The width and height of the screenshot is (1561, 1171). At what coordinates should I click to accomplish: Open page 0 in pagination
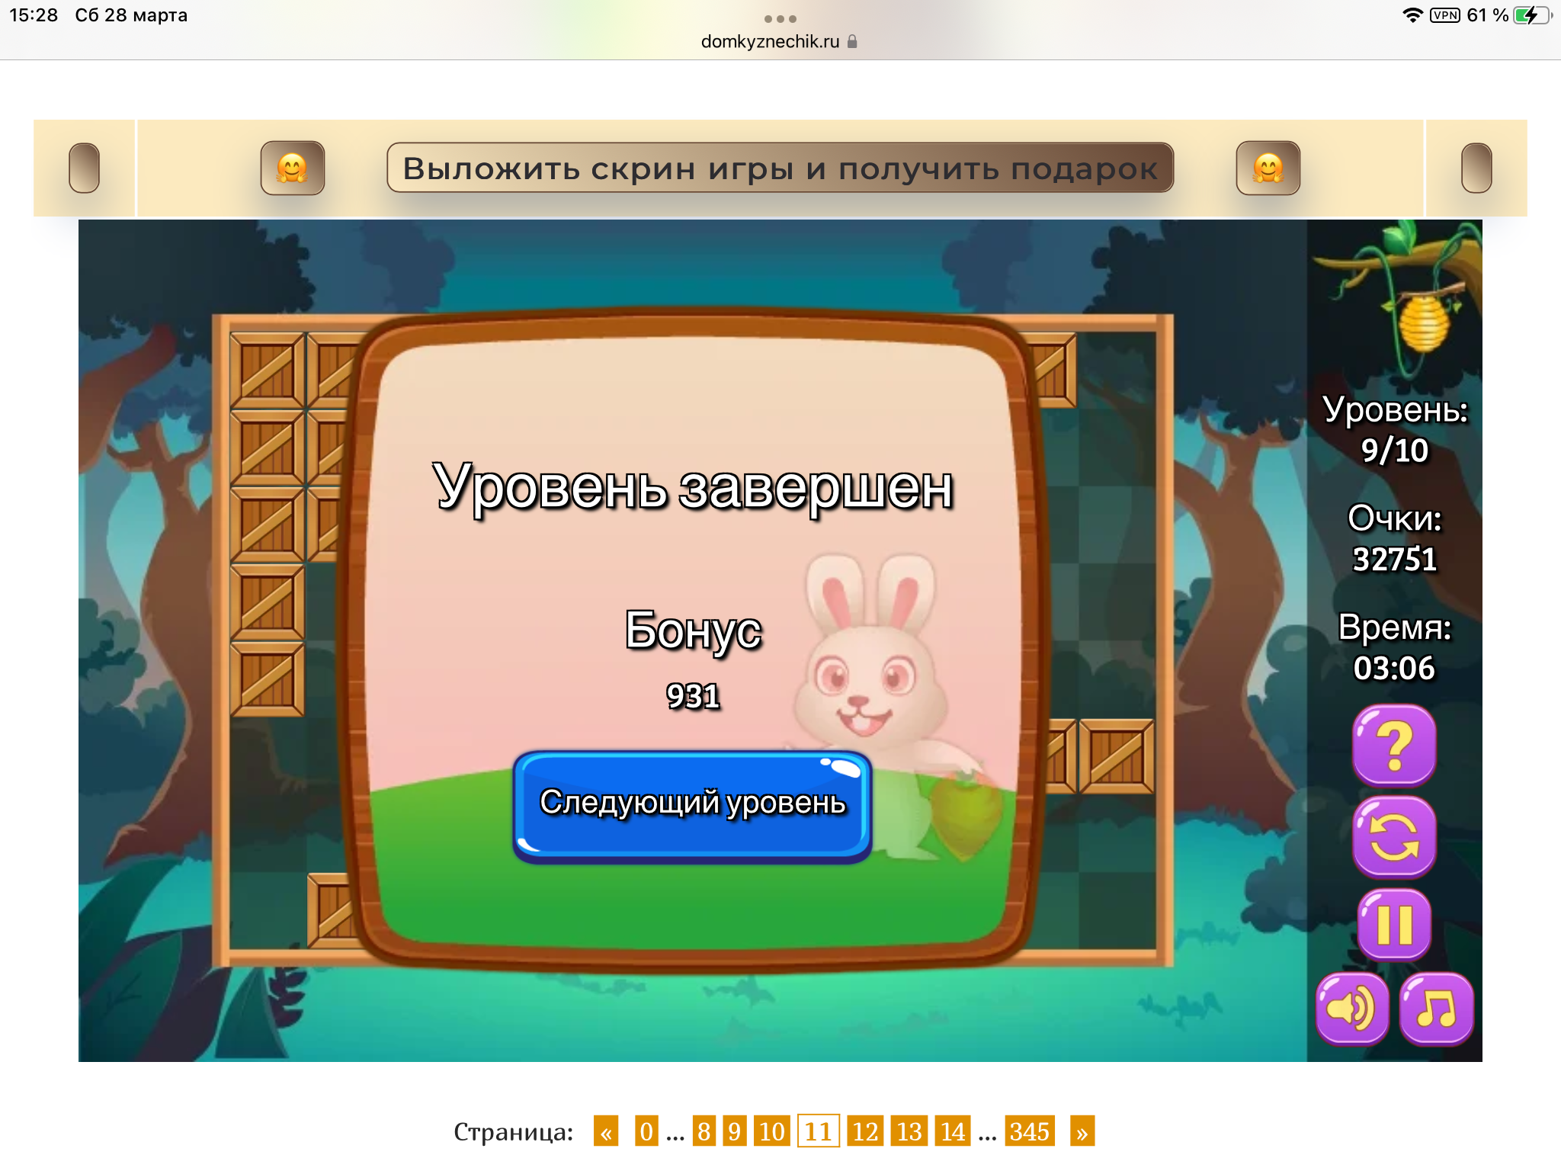[646, 1131]
